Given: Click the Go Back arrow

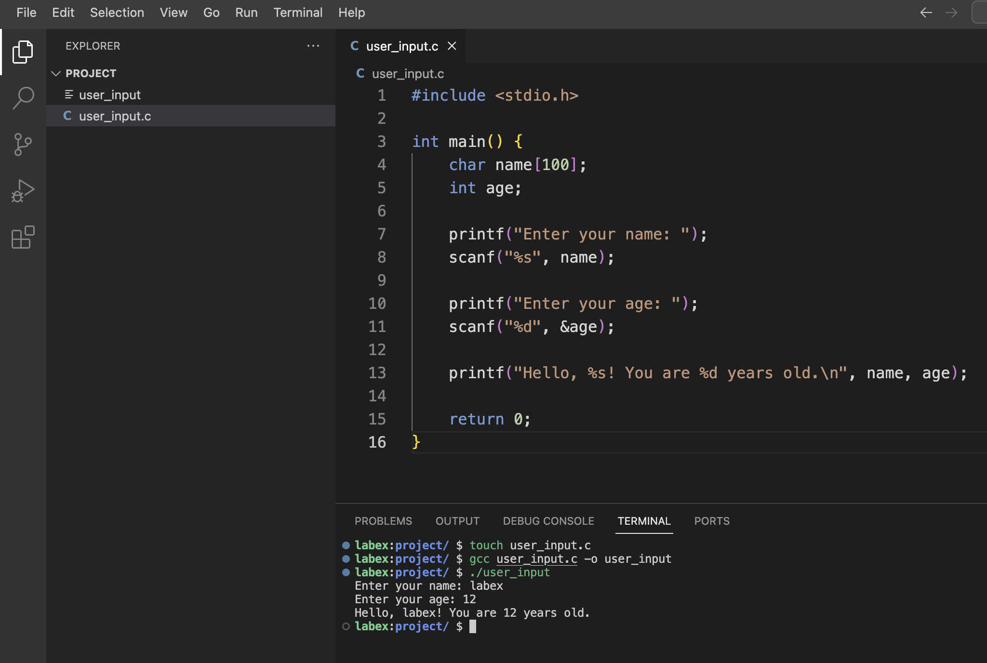Looking at the screenshot, I should [x=926, y=13].
